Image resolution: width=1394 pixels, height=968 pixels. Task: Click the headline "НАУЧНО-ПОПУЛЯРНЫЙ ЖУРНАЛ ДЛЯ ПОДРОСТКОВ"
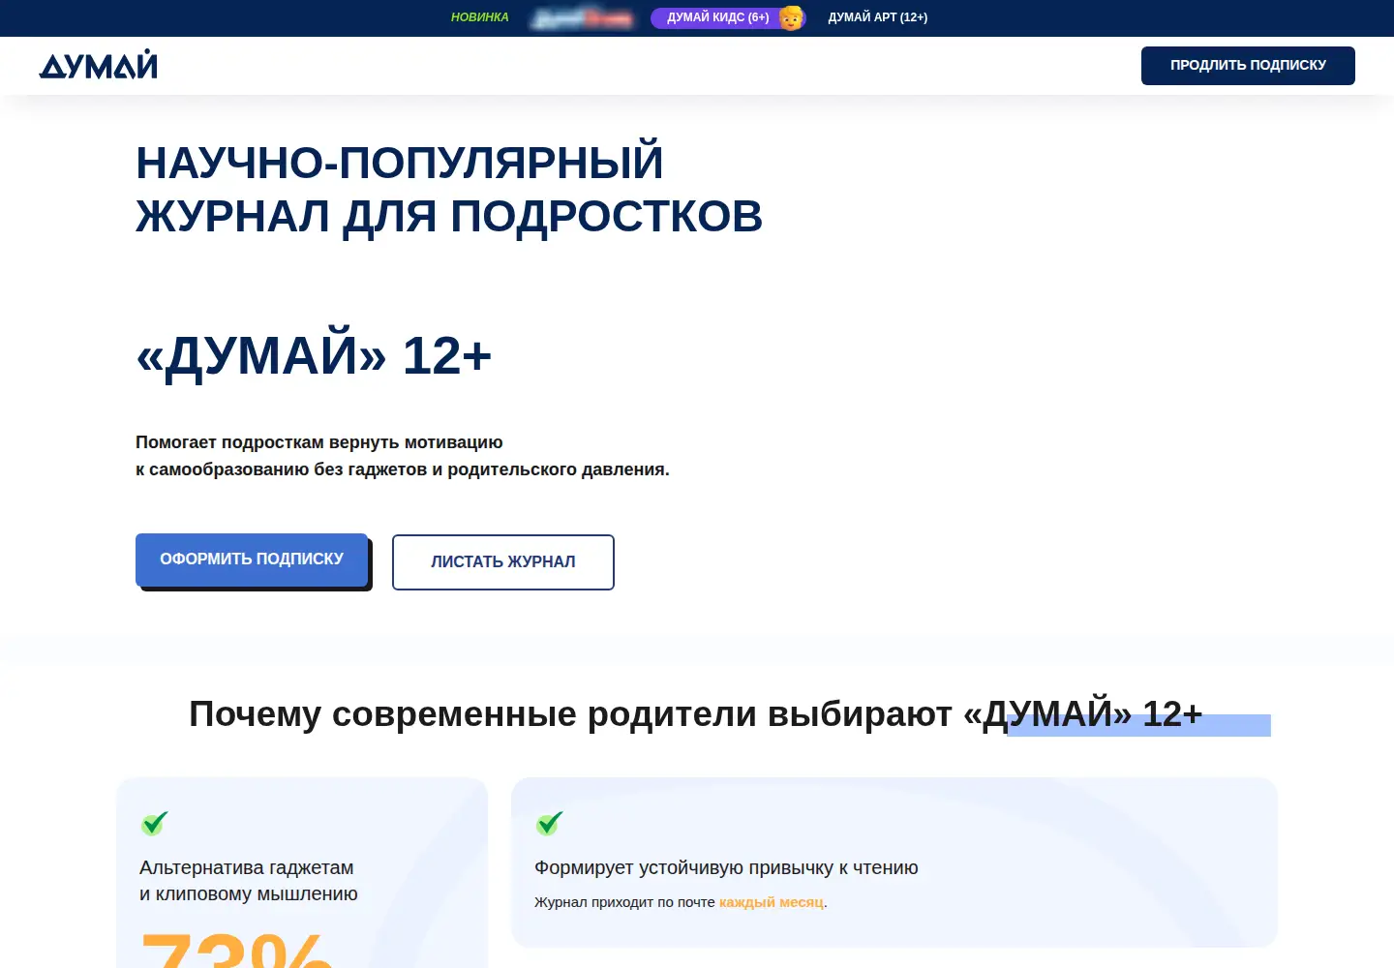click(449, 189)
